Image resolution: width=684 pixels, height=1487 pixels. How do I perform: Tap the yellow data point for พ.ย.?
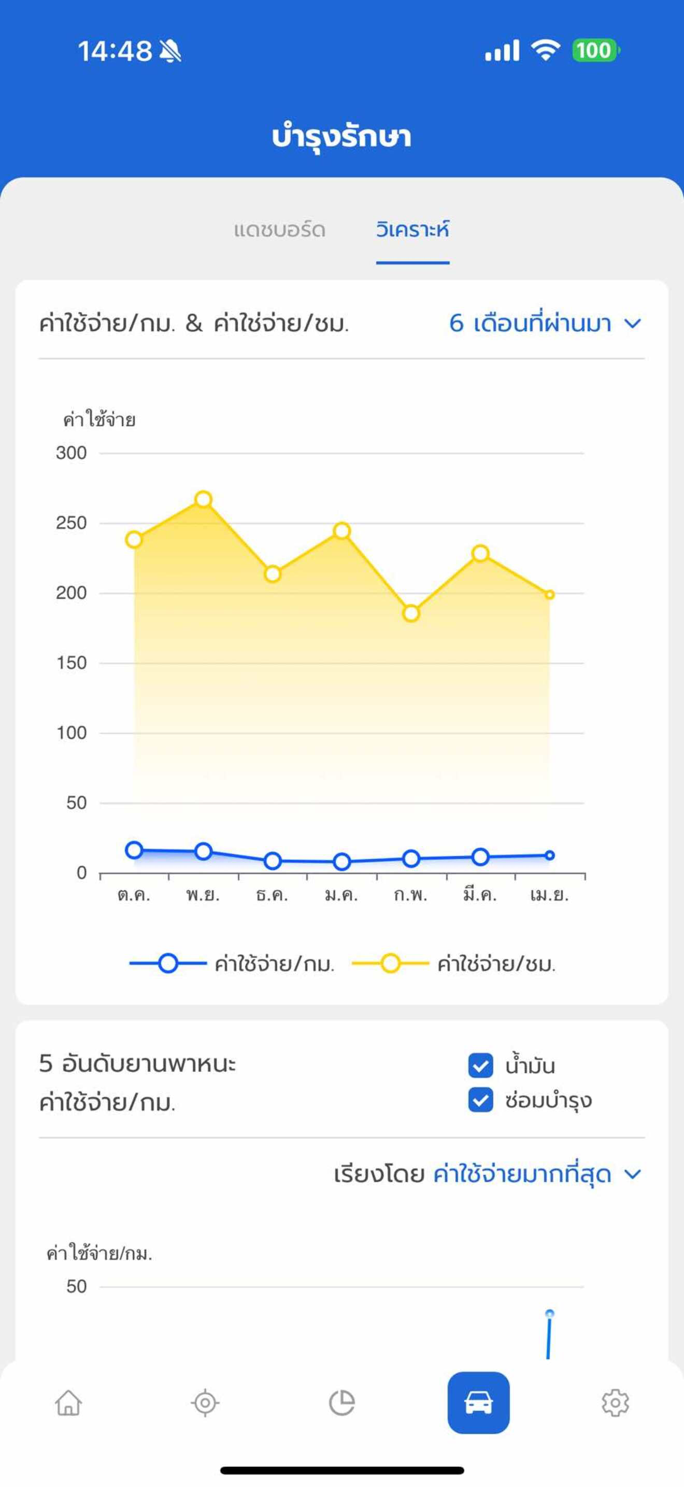(x=203, y=499)
